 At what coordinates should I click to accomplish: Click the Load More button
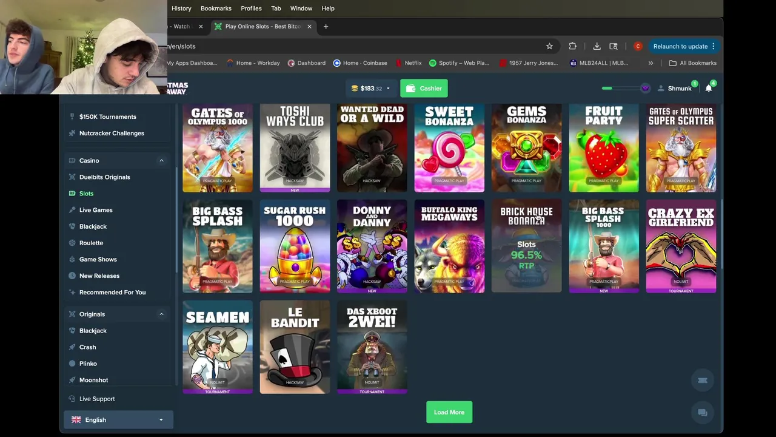449,412
